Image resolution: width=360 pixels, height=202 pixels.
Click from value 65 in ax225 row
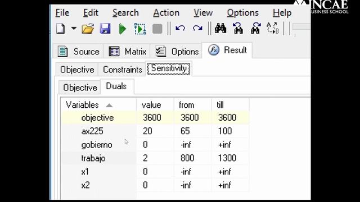[185, 131]
